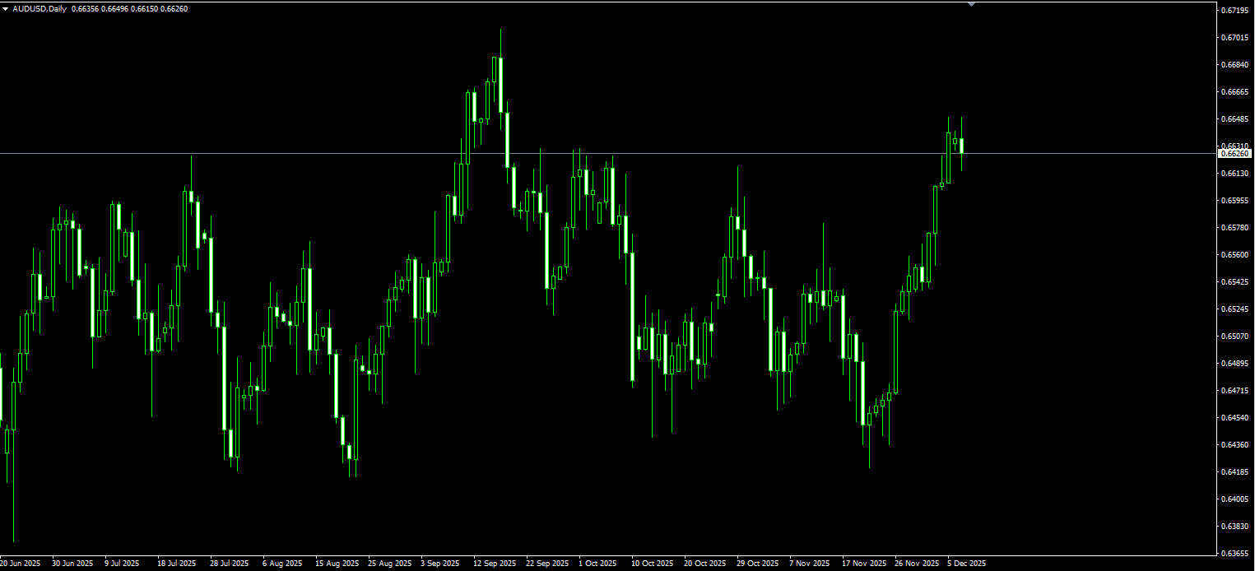Click the 5 Dec 2025 date label

tap(966, 564)
